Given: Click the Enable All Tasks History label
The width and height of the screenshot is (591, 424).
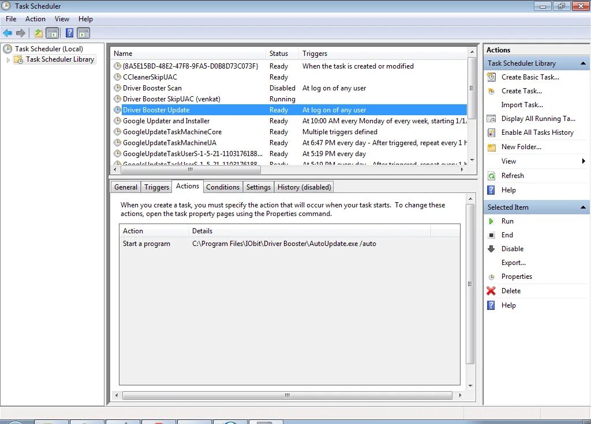Looking at the screenshot, I should (x=537, y=132).
